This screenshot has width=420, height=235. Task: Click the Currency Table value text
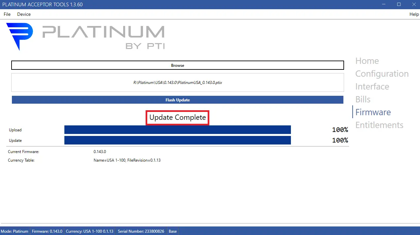click(x=127, y=160)
